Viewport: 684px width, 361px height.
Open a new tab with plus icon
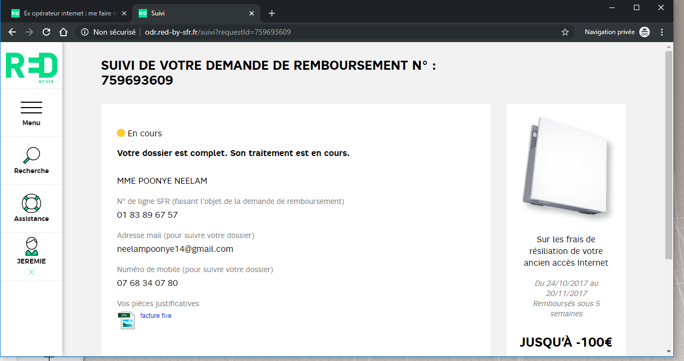point(272,13)
